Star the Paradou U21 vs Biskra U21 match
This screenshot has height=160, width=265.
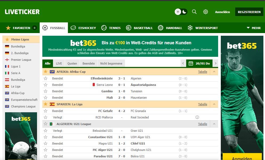click(x=46, y=156)
